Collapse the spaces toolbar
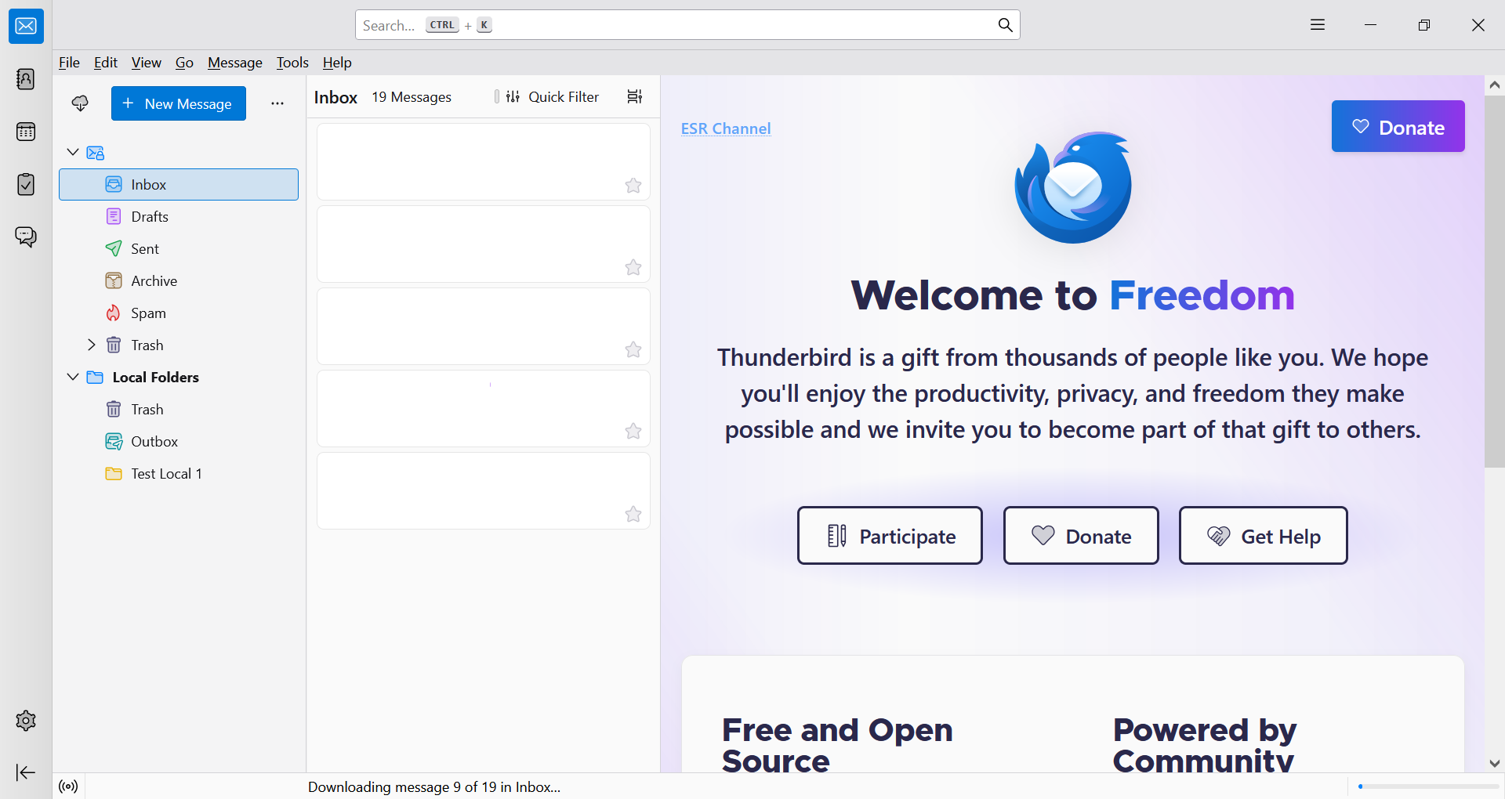 26,772
